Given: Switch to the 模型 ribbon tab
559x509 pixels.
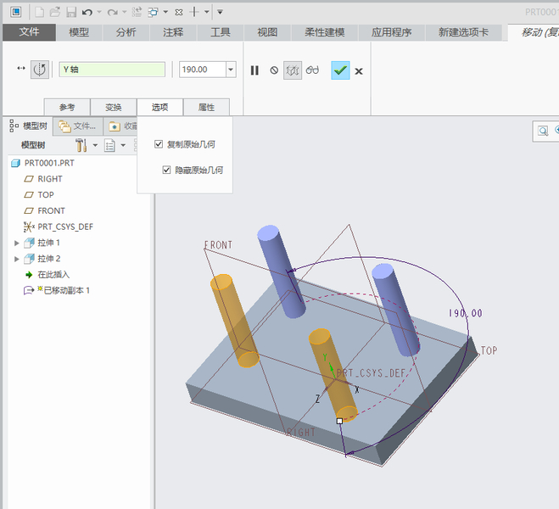Looking at the screenshot, I should [x=79, y=32].
